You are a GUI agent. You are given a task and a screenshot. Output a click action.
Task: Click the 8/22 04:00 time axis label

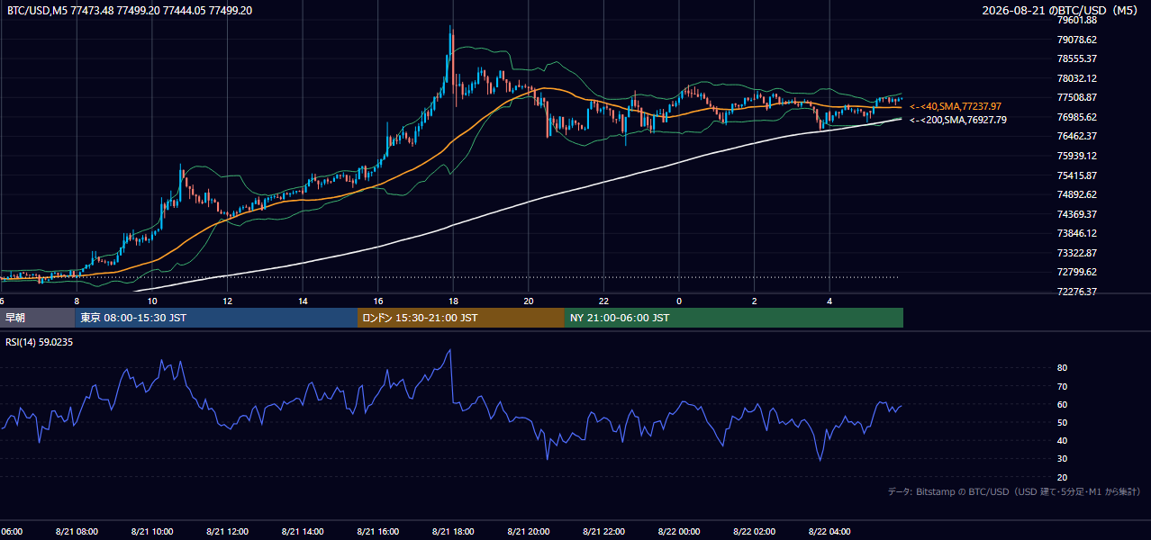[829, 532]
